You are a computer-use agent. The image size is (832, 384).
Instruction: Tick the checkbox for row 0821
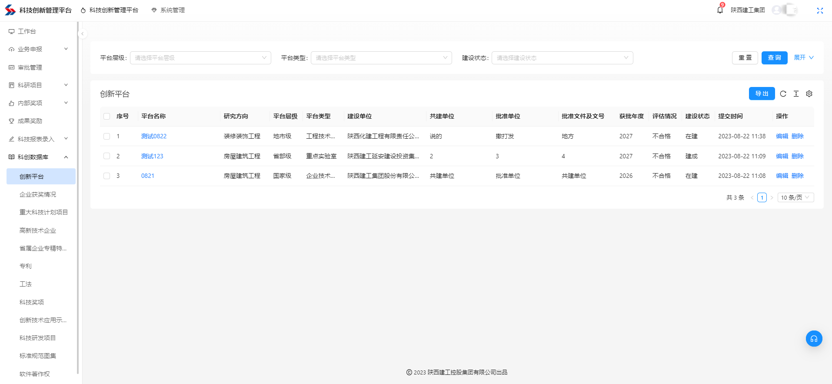106,176
